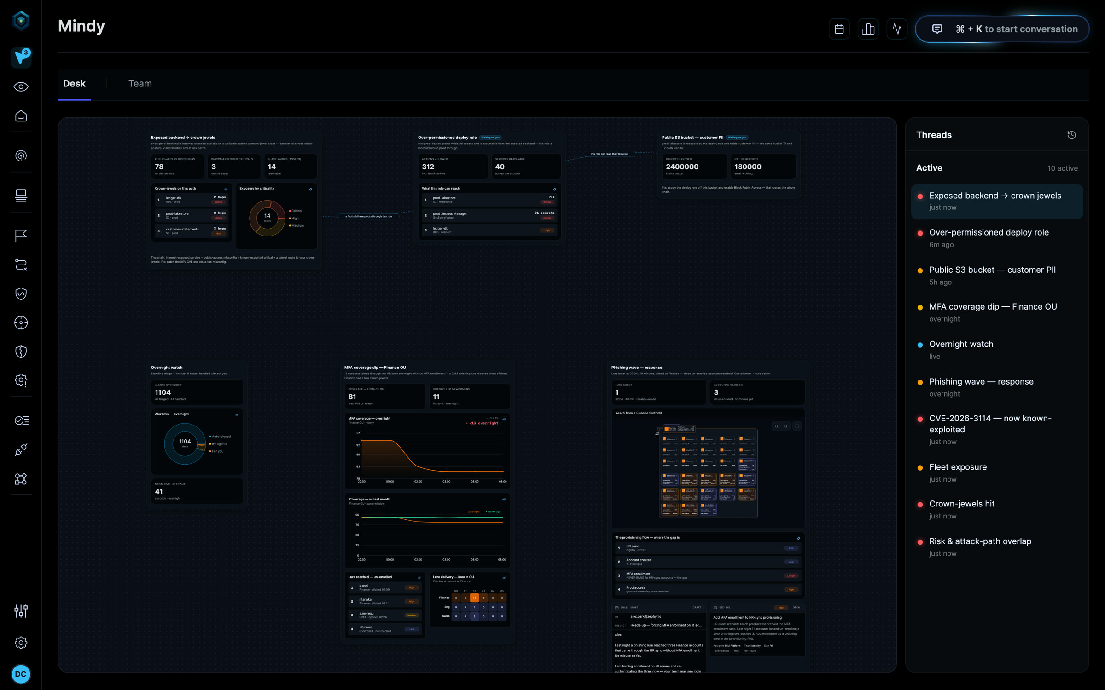Open the home inbox icon in sidebar
This screenshot has height=690, width=1105.
(21, 116)
